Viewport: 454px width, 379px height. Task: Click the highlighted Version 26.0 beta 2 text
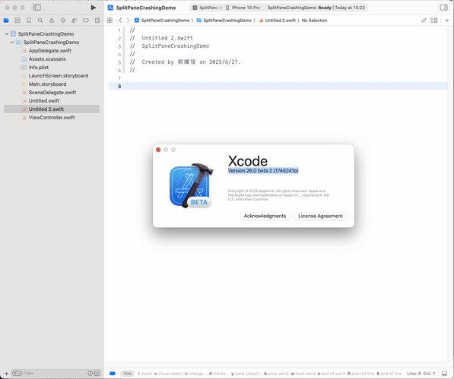263,171
